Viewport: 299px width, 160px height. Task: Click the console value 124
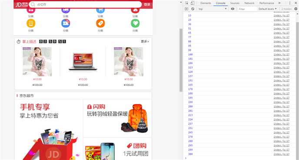tap(190, 72)
